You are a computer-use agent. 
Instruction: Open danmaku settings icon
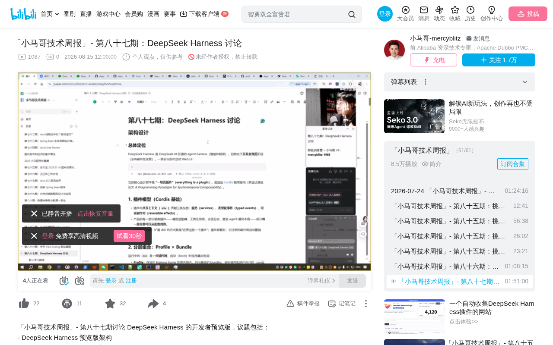pos(79,281)
